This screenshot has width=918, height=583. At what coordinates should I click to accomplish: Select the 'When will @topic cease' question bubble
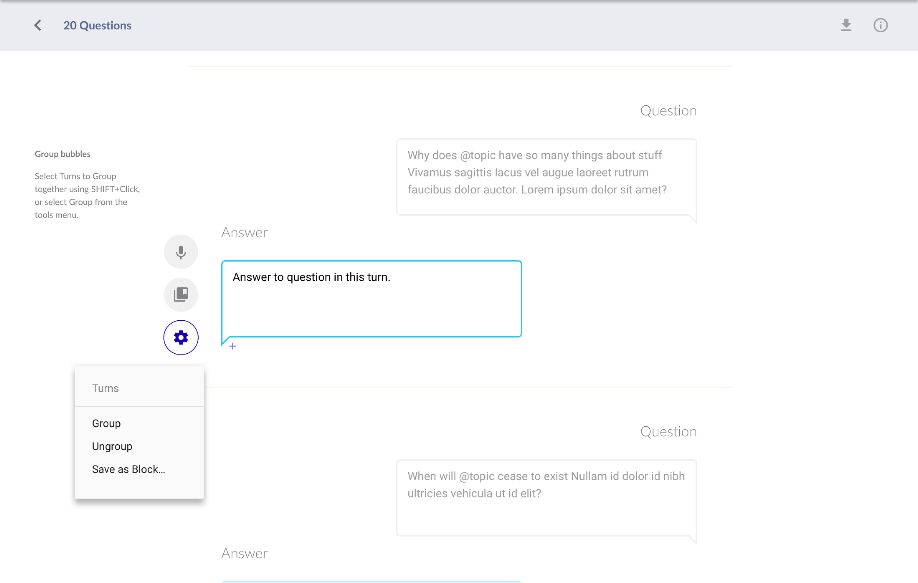click(546, 498)
